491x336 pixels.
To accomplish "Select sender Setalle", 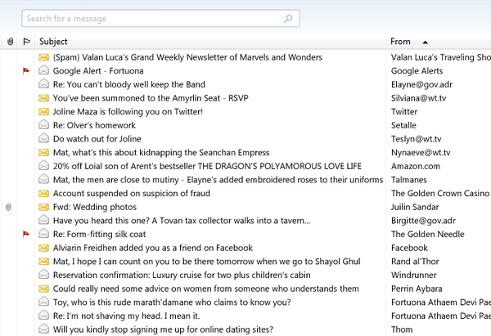I will pos(403,125).
